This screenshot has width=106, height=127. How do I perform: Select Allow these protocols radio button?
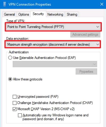10,79
